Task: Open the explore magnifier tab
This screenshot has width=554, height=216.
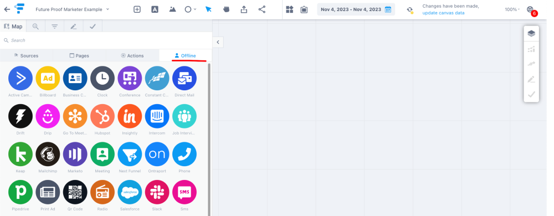Action: click(35, 27)
